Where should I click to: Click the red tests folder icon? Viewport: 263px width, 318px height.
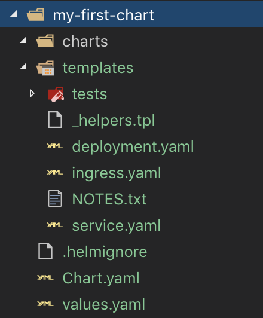[56, 94]
